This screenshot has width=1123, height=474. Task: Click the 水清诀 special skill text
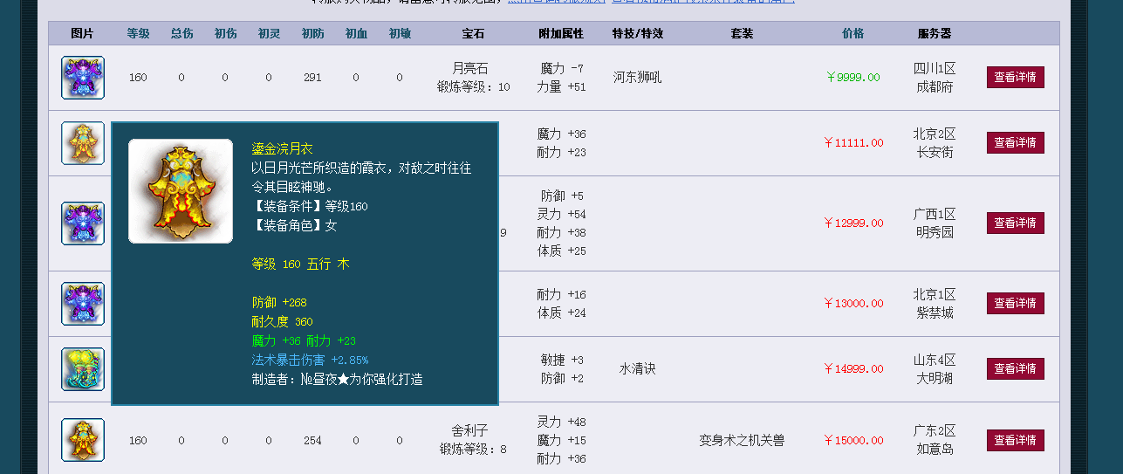637,368
